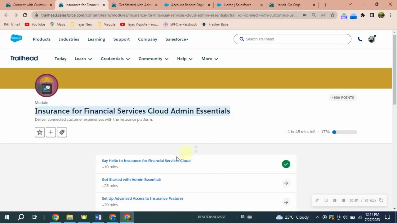Click the browser address bar URL
This screenshot has height=223, width=397.
169,15
